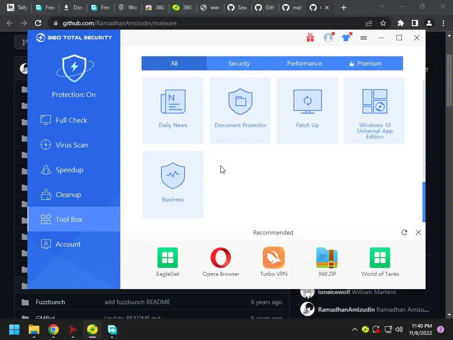Open Chrome profile icon

(x=429, y=23)
